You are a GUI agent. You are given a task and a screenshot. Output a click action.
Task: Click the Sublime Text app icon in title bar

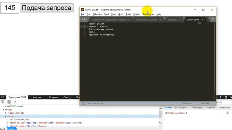(83, 10)
